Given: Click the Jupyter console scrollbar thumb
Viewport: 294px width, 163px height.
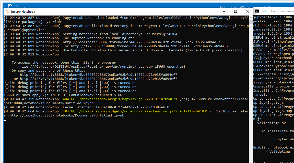Looking at the screenshot, I should [x=251, y=22].
